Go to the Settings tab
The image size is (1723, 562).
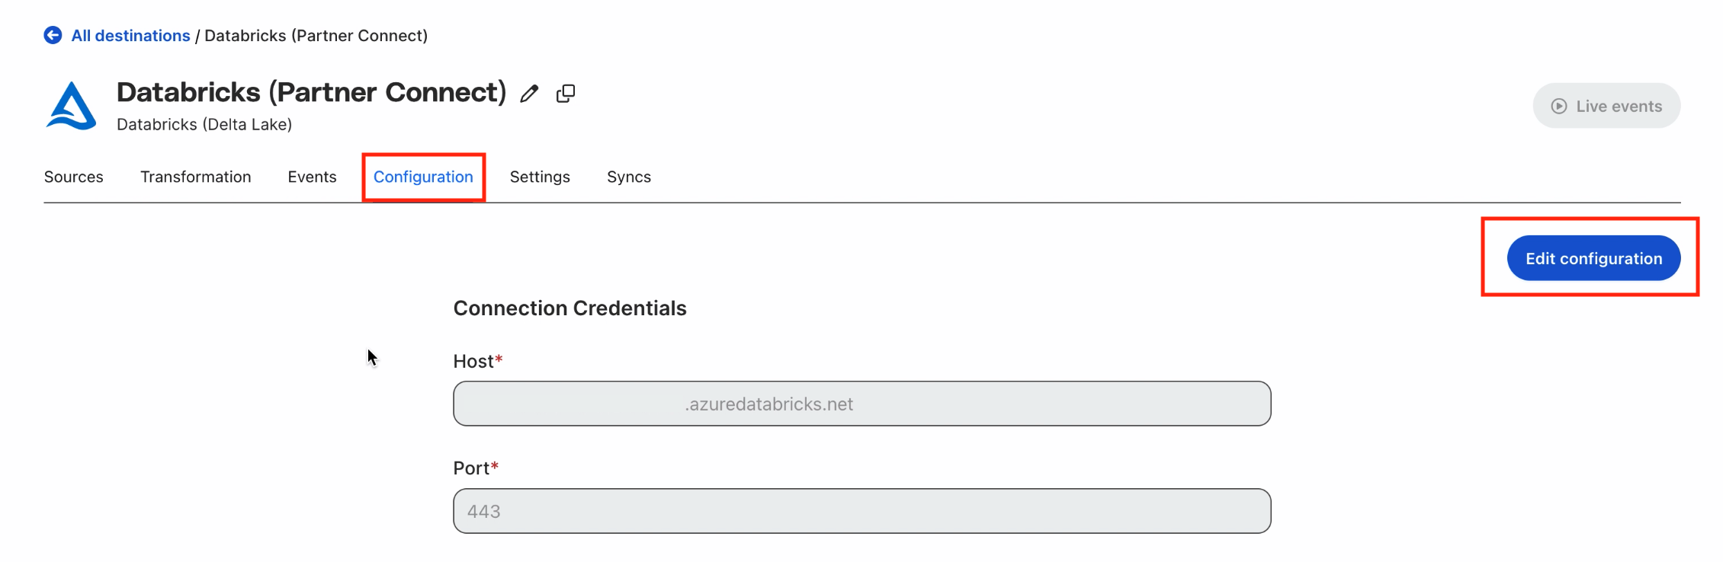540,177
